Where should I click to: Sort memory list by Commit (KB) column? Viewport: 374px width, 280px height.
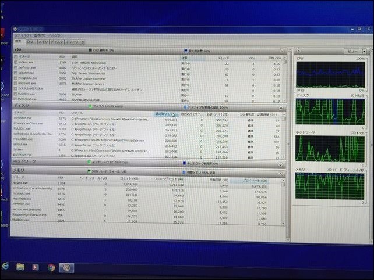pyautogui.click(x=129, y=178)
